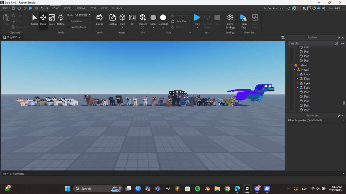
Task: Open the UI insert tool
Action: [132, 20]
